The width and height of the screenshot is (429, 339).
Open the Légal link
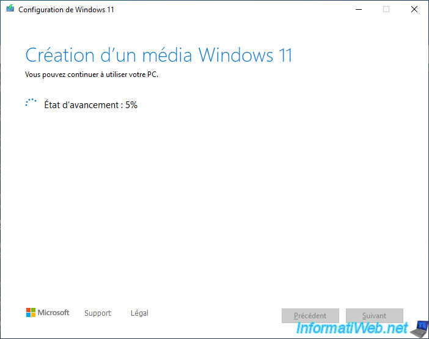pyautogui.click(x=139, y=313)
